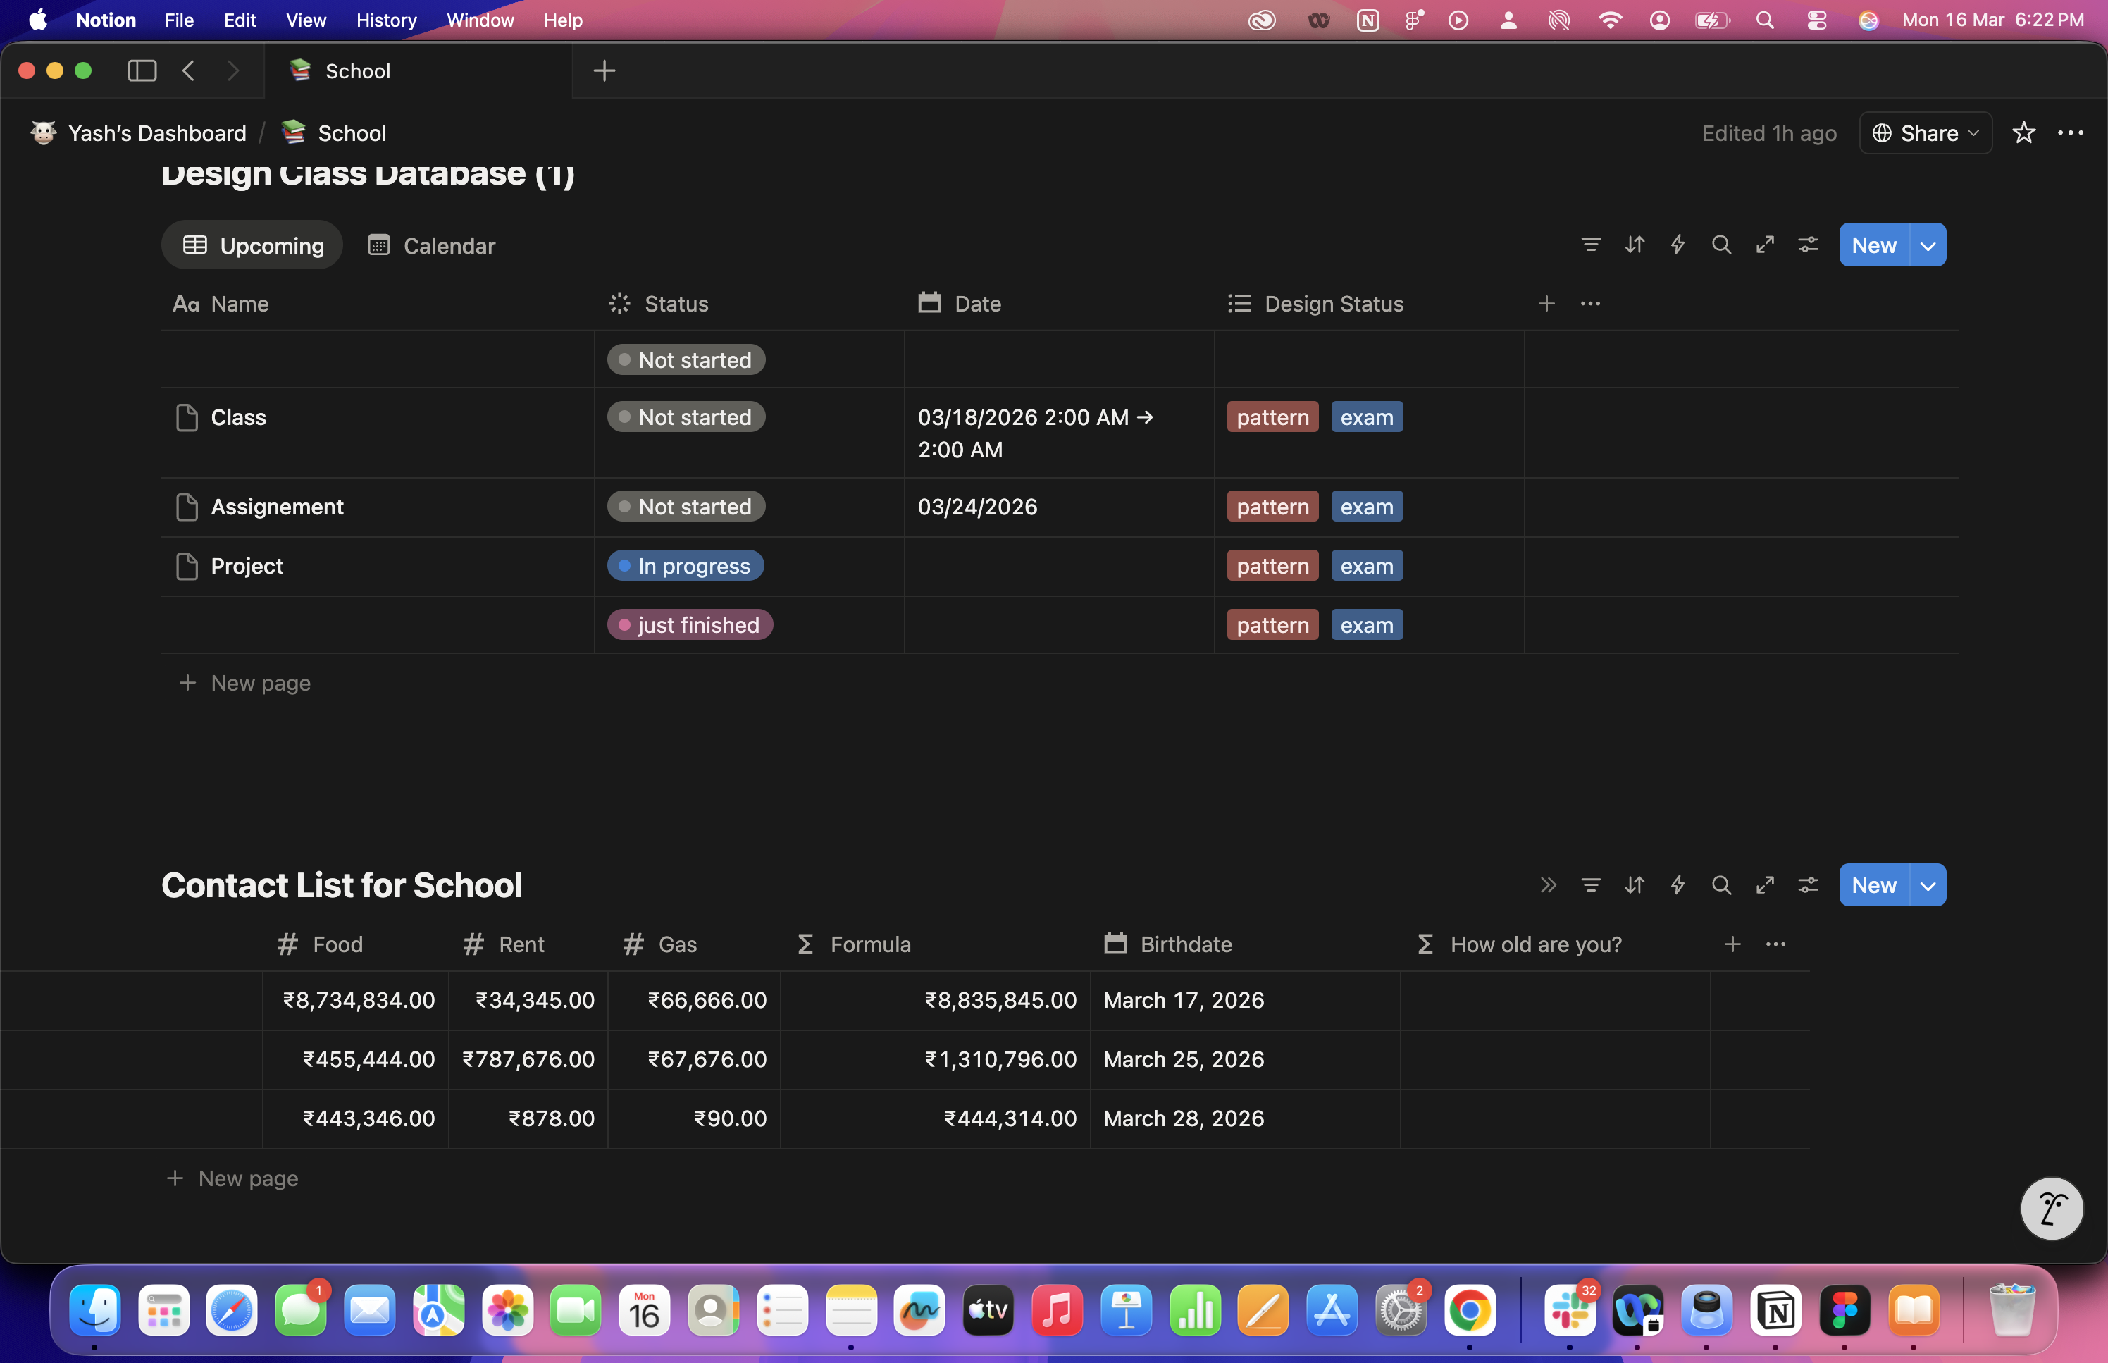Go to Yash's Dashboard breadcrumb
The height and width of the screenshot is (1363, 2108).
pyautogui.click(x=139, y=132)
